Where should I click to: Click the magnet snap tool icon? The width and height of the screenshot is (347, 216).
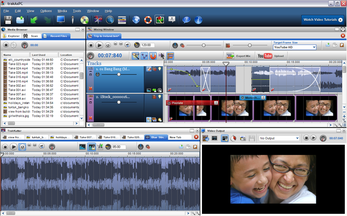153,56
